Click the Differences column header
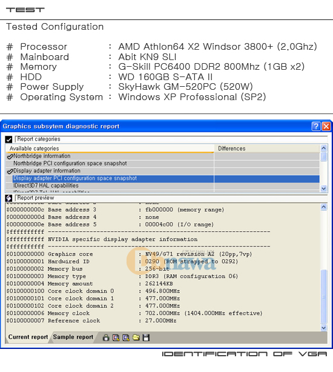The height and width of the screenshot is (372, 333). coord(267,149)
